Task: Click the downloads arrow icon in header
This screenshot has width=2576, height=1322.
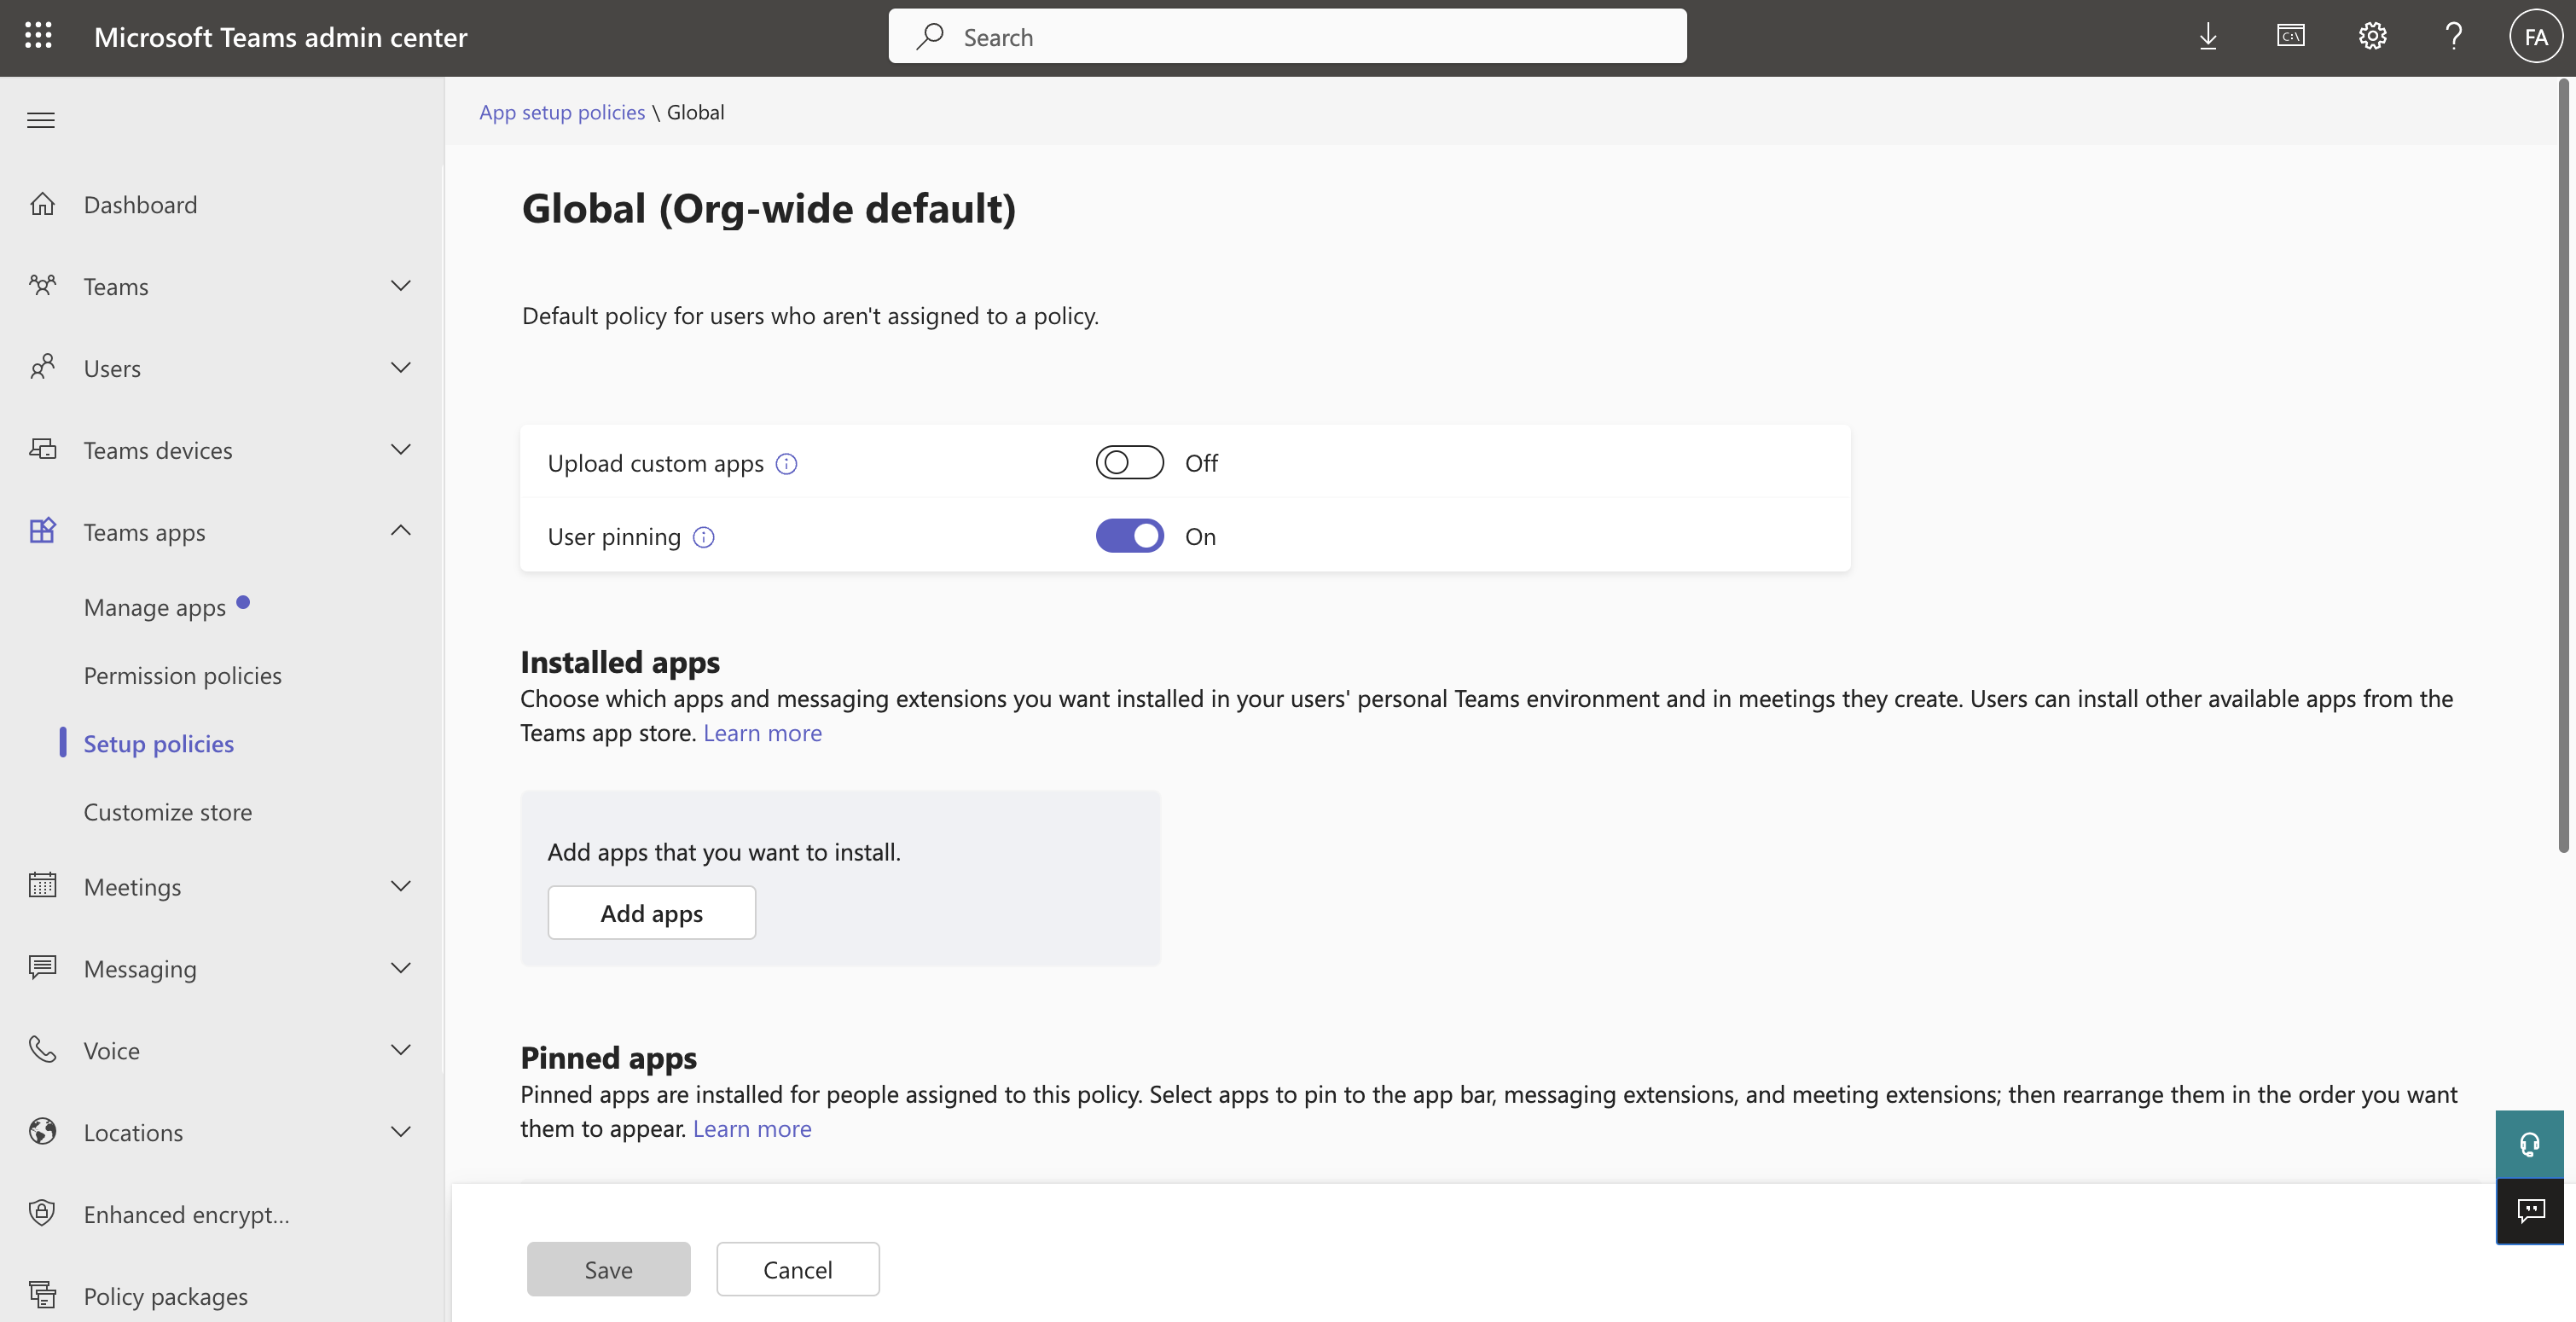Action: (x=2208, y=37)
